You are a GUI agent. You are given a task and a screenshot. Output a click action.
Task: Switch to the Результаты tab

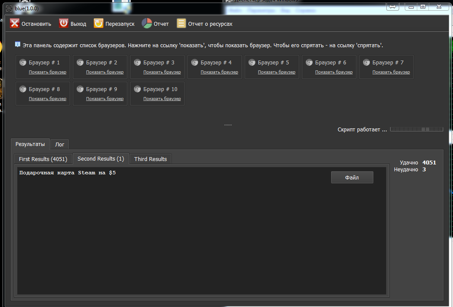point(30,144)
